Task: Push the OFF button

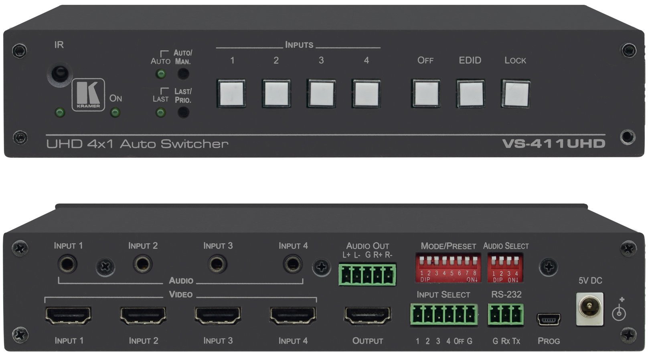Action: point(426,94)
